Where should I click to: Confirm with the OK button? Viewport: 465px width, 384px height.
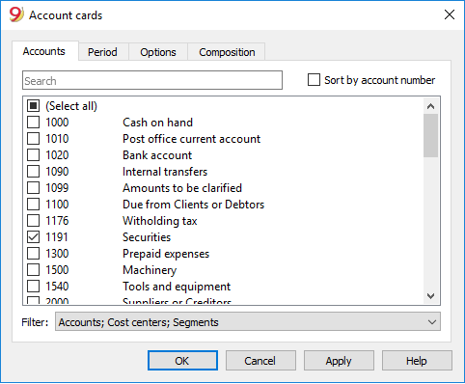point(182,361)
